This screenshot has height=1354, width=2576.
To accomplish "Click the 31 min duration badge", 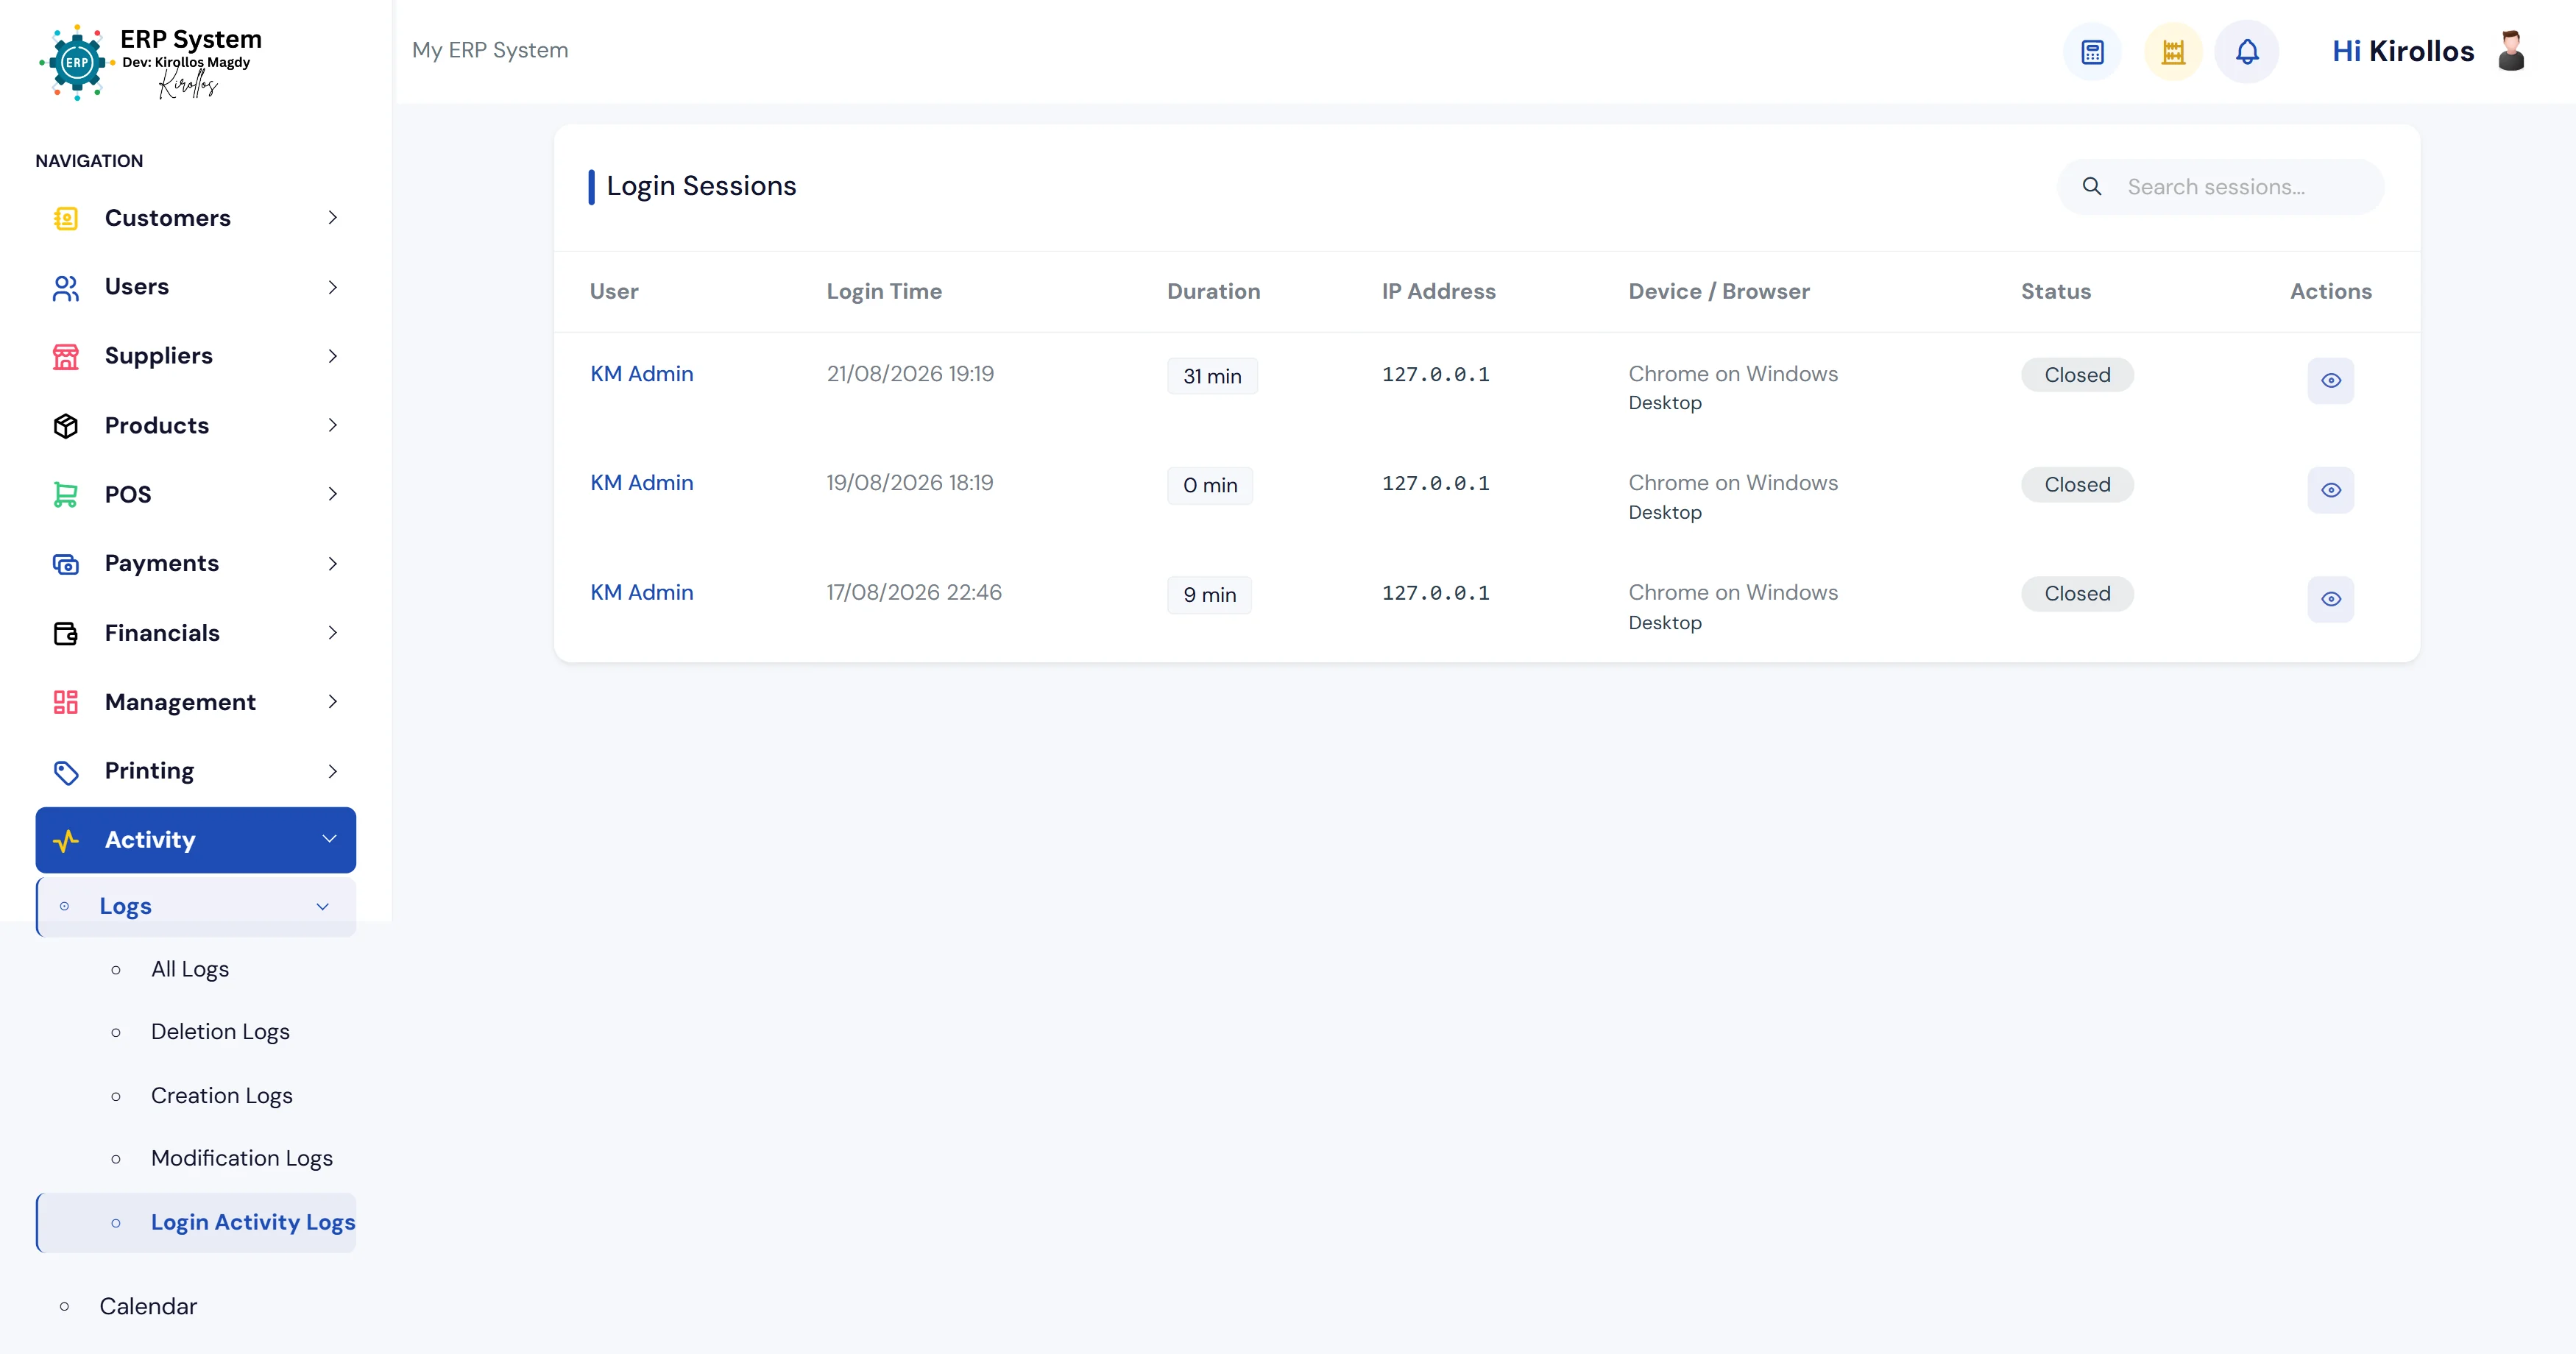I will pos(1212,377).
